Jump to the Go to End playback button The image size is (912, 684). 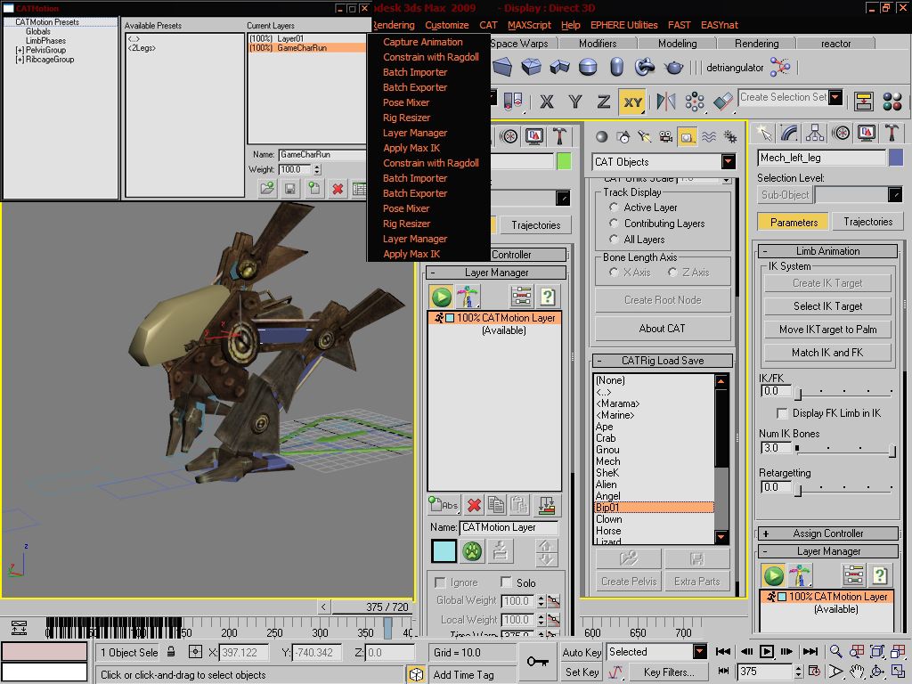point(810,651)
